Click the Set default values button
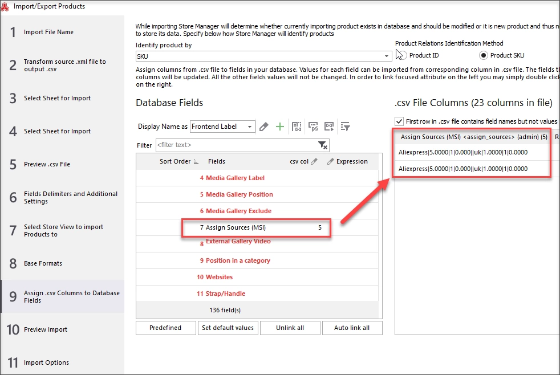Viewport: 560px width, 375px height. click(228, 328)
